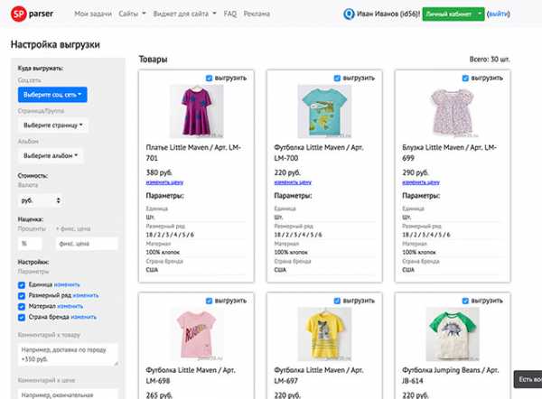
Task: Go to 'Мои задачи' in the navbar
Action: 92,15
